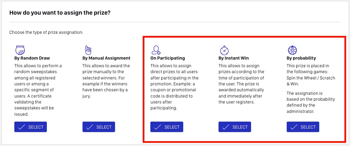
Task: Click the "How do you want to assign the prize?" title
Action: point(60,13)
